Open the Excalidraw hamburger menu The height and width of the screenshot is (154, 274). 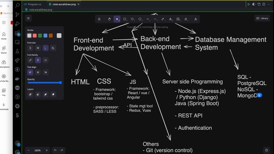[x=29, y=18]
